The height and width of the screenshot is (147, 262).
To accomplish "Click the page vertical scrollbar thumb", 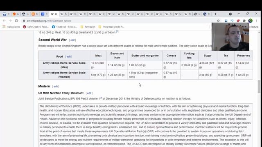I will 259,86.
